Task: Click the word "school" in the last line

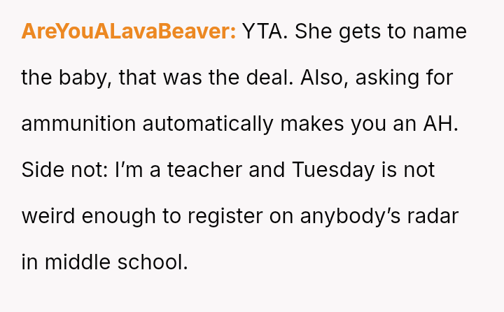Action: tap(150, 262)
